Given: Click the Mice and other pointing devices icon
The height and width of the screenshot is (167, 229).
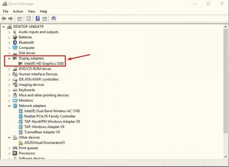Looking at the screenshot, I should point(15,95).
